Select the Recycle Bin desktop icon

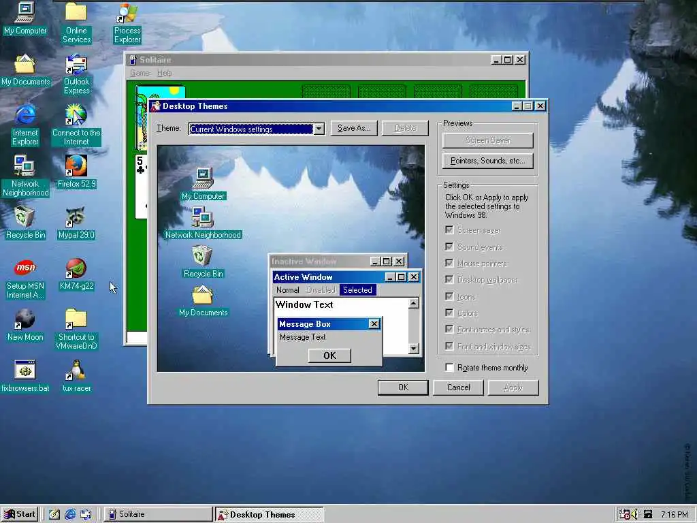[x=25, y=223]
